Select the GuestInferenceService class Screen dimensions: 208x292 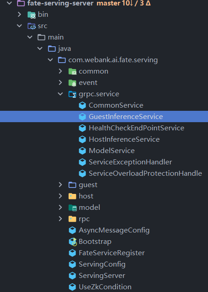pos(104,117)
